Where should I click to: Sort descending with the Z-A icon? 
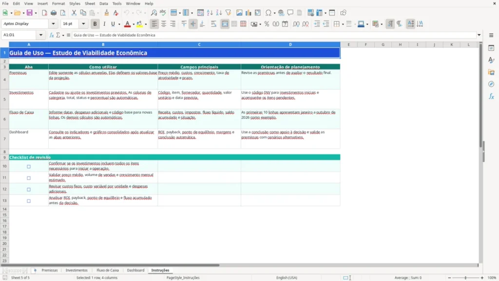point(219,13)
